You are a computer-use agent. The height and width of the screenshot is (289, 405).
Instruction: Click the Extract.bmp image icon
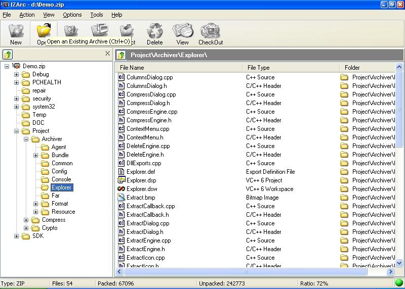click(121, 197)
